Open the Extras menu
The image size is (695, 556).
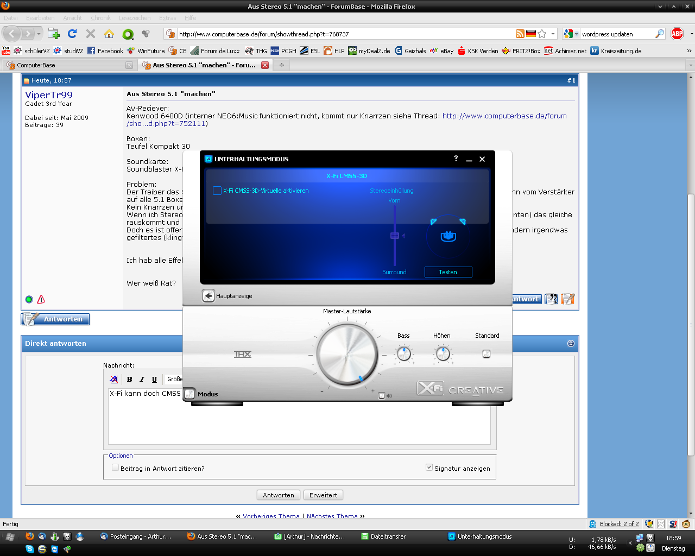click(168, 18)
